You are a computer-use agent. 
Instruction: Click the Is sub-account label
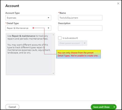(x=70, y=38)
